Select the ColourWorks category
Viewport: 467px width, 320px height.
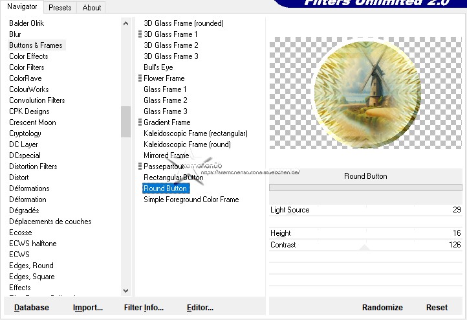point(29,89)
